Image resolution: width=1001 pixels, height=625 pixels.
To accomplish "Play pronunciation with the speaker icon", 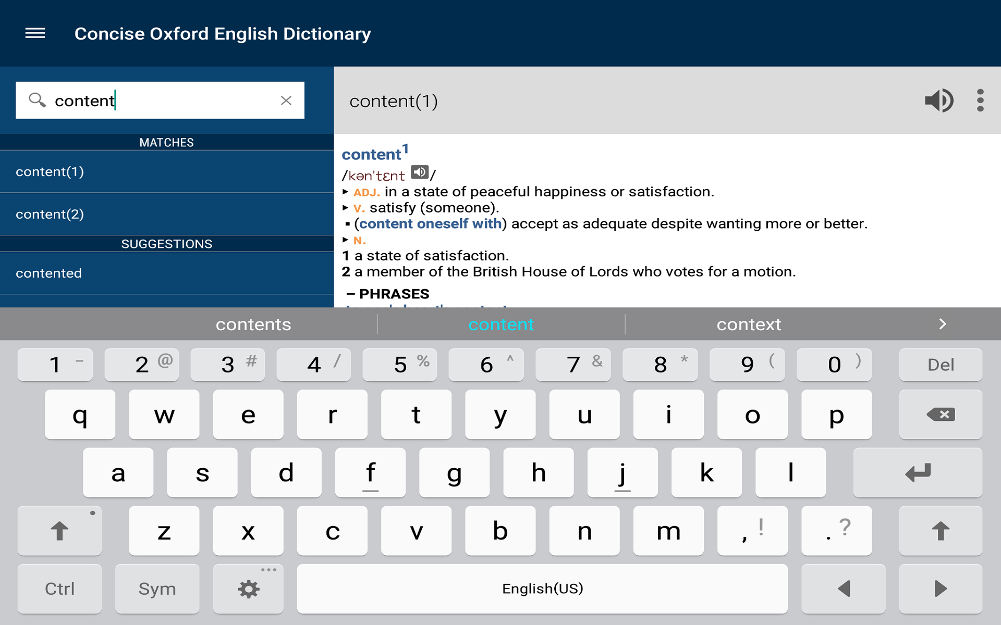I will pyautogui.click(x=939, y=101).
